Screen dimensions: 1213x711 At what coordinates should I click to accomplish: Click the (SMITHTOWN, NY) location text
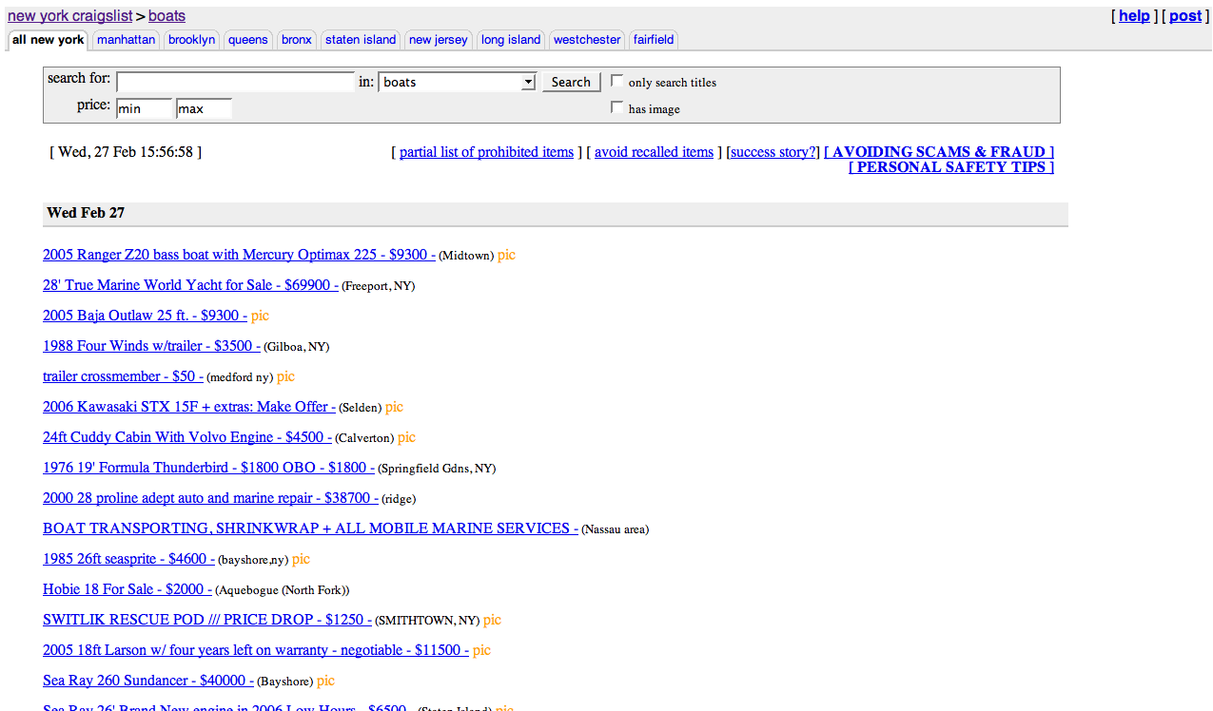[427, 621]
